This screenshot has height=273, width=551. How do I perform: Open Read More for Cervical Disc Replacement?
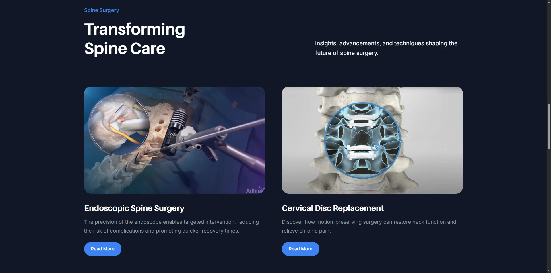click(300, 249)
